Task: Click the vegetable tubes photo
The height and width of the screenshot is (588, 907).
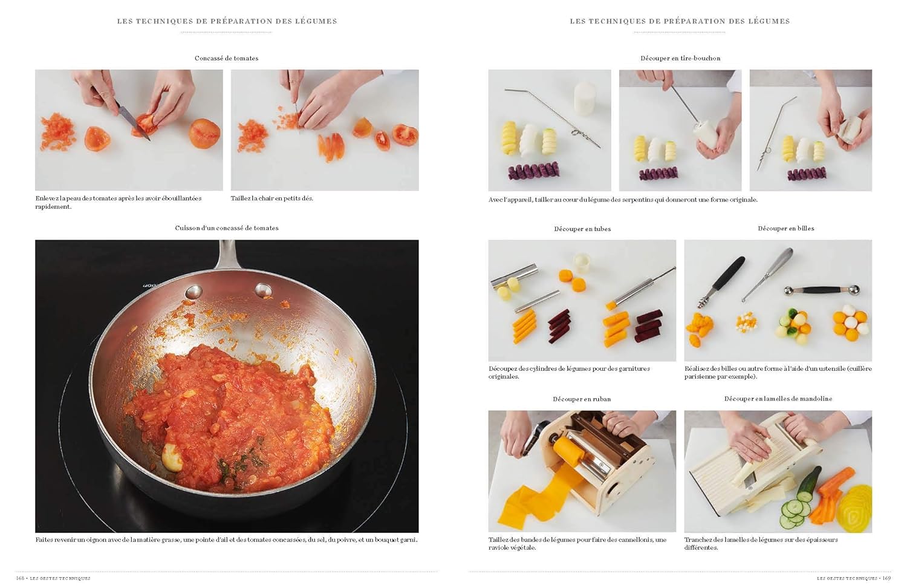Action: point(582,301)
